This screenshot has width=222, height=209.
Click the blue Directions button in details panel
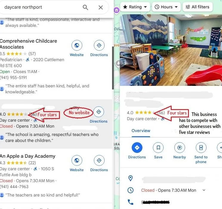[x=137, y=148]
